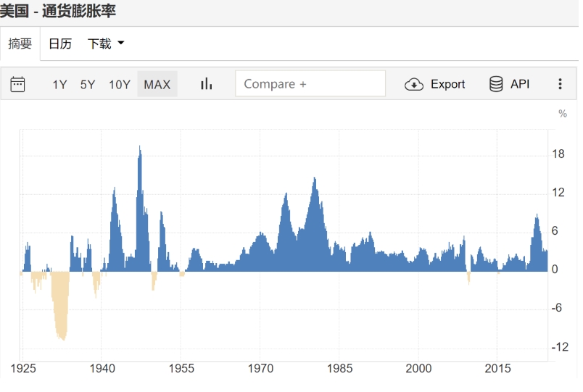Change chart type via bar chart icon
This screenshot has width=583, height=392.
point(207,84)
